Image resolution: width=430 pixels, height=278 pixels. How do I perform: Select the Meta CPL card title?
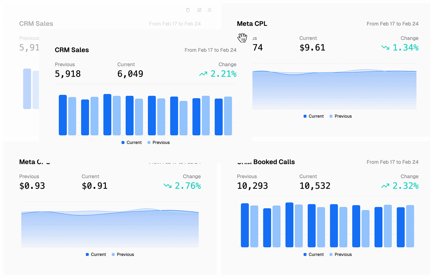(252, 24)
